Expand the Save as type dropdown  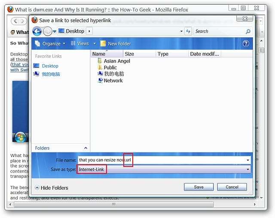[x=248, y=170]
